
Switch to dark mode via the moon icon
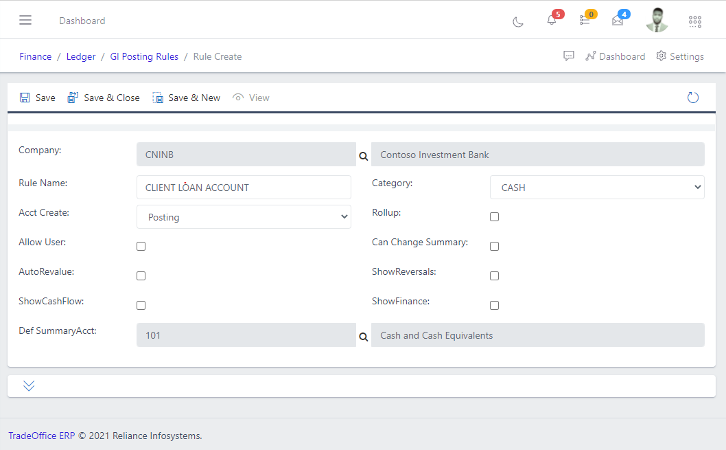(x=517, y=21)
